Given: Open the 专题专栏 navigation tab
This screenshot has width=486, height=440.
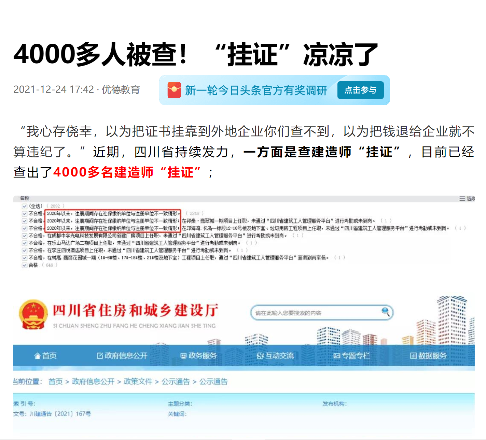Looking at the screenshot, I should (x=352, y=356).
